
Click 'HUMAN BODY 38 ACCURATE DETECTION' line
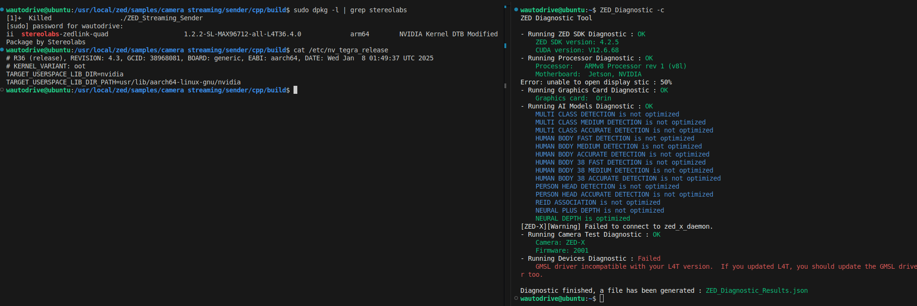click(628, 178)
